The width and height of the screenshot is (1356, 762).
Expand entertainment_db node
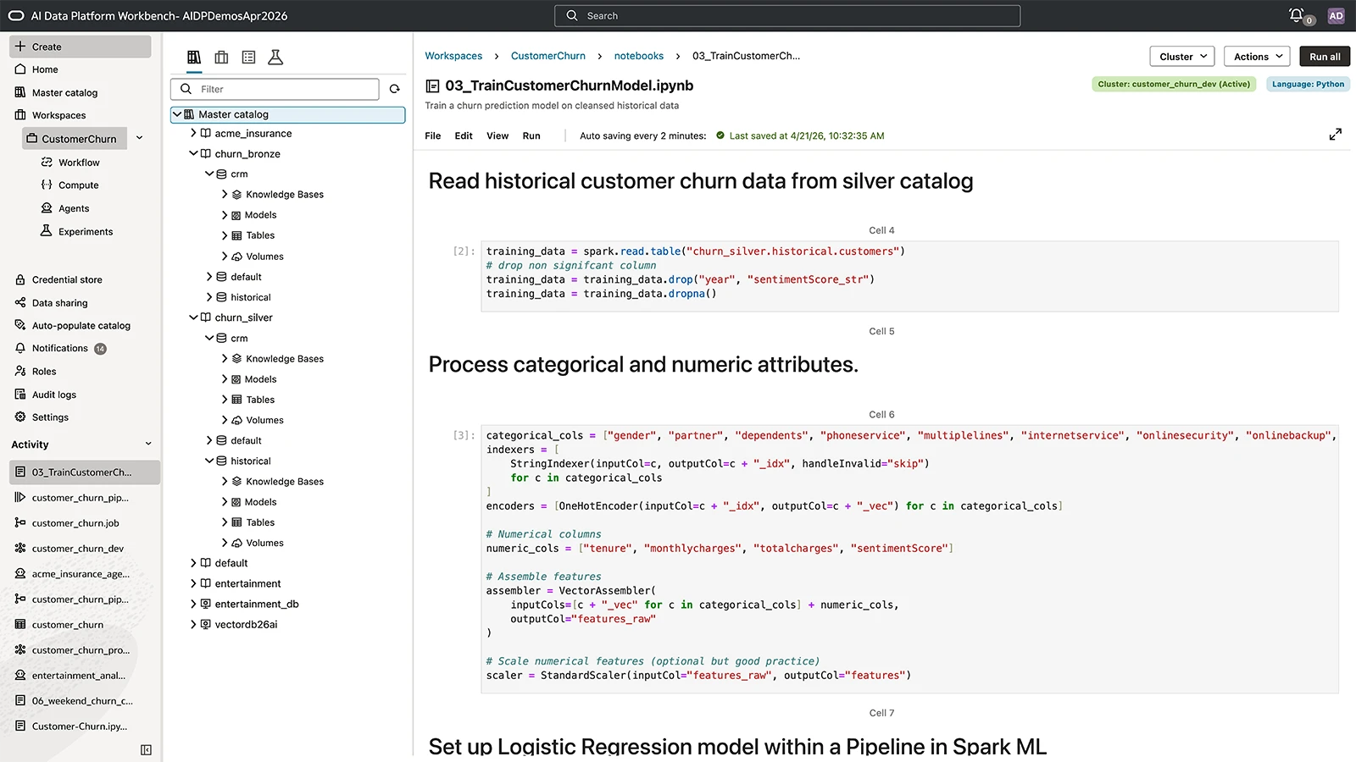point(193,605)
